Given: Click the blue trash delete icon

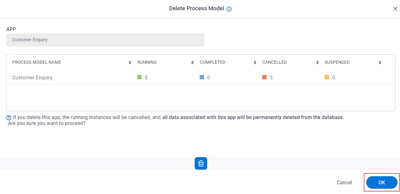Looking at the screenshot, I should point(201,163).
